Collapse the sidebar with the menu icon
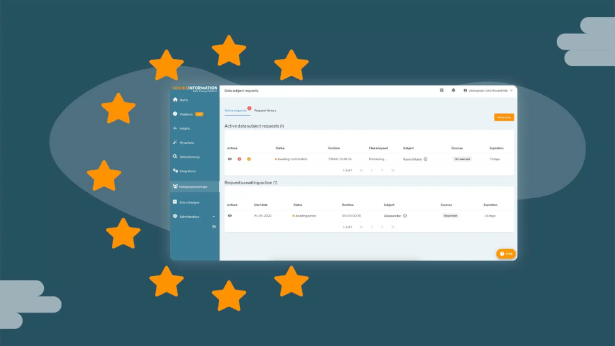615x346 pixels. [214, 227]
